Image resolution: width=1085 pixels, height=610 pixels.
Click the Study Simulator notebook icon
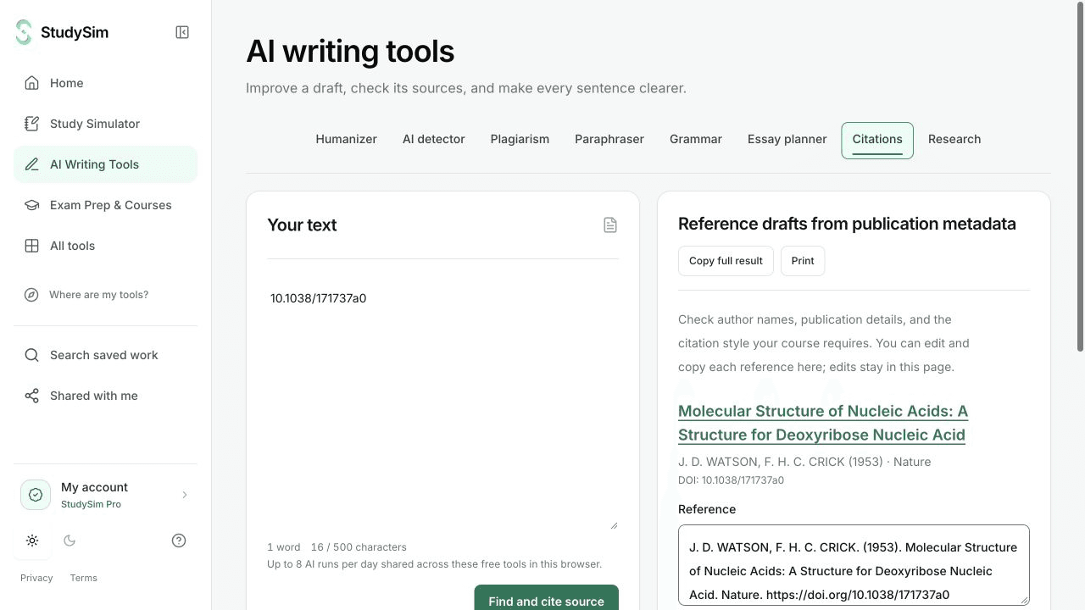(31, 124)
